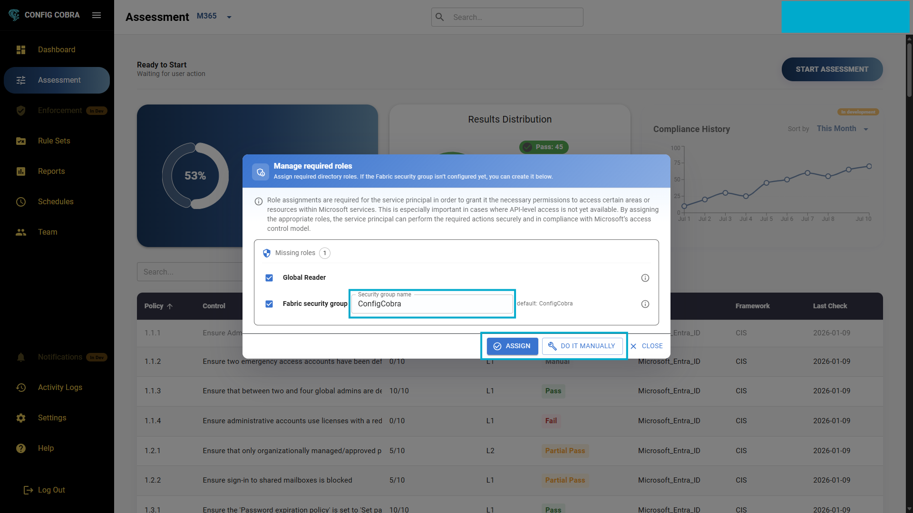The height and width of the screenshot is (513, 913).
Task: Click the Config Cobra snake logo
Action: click(14, 15)
